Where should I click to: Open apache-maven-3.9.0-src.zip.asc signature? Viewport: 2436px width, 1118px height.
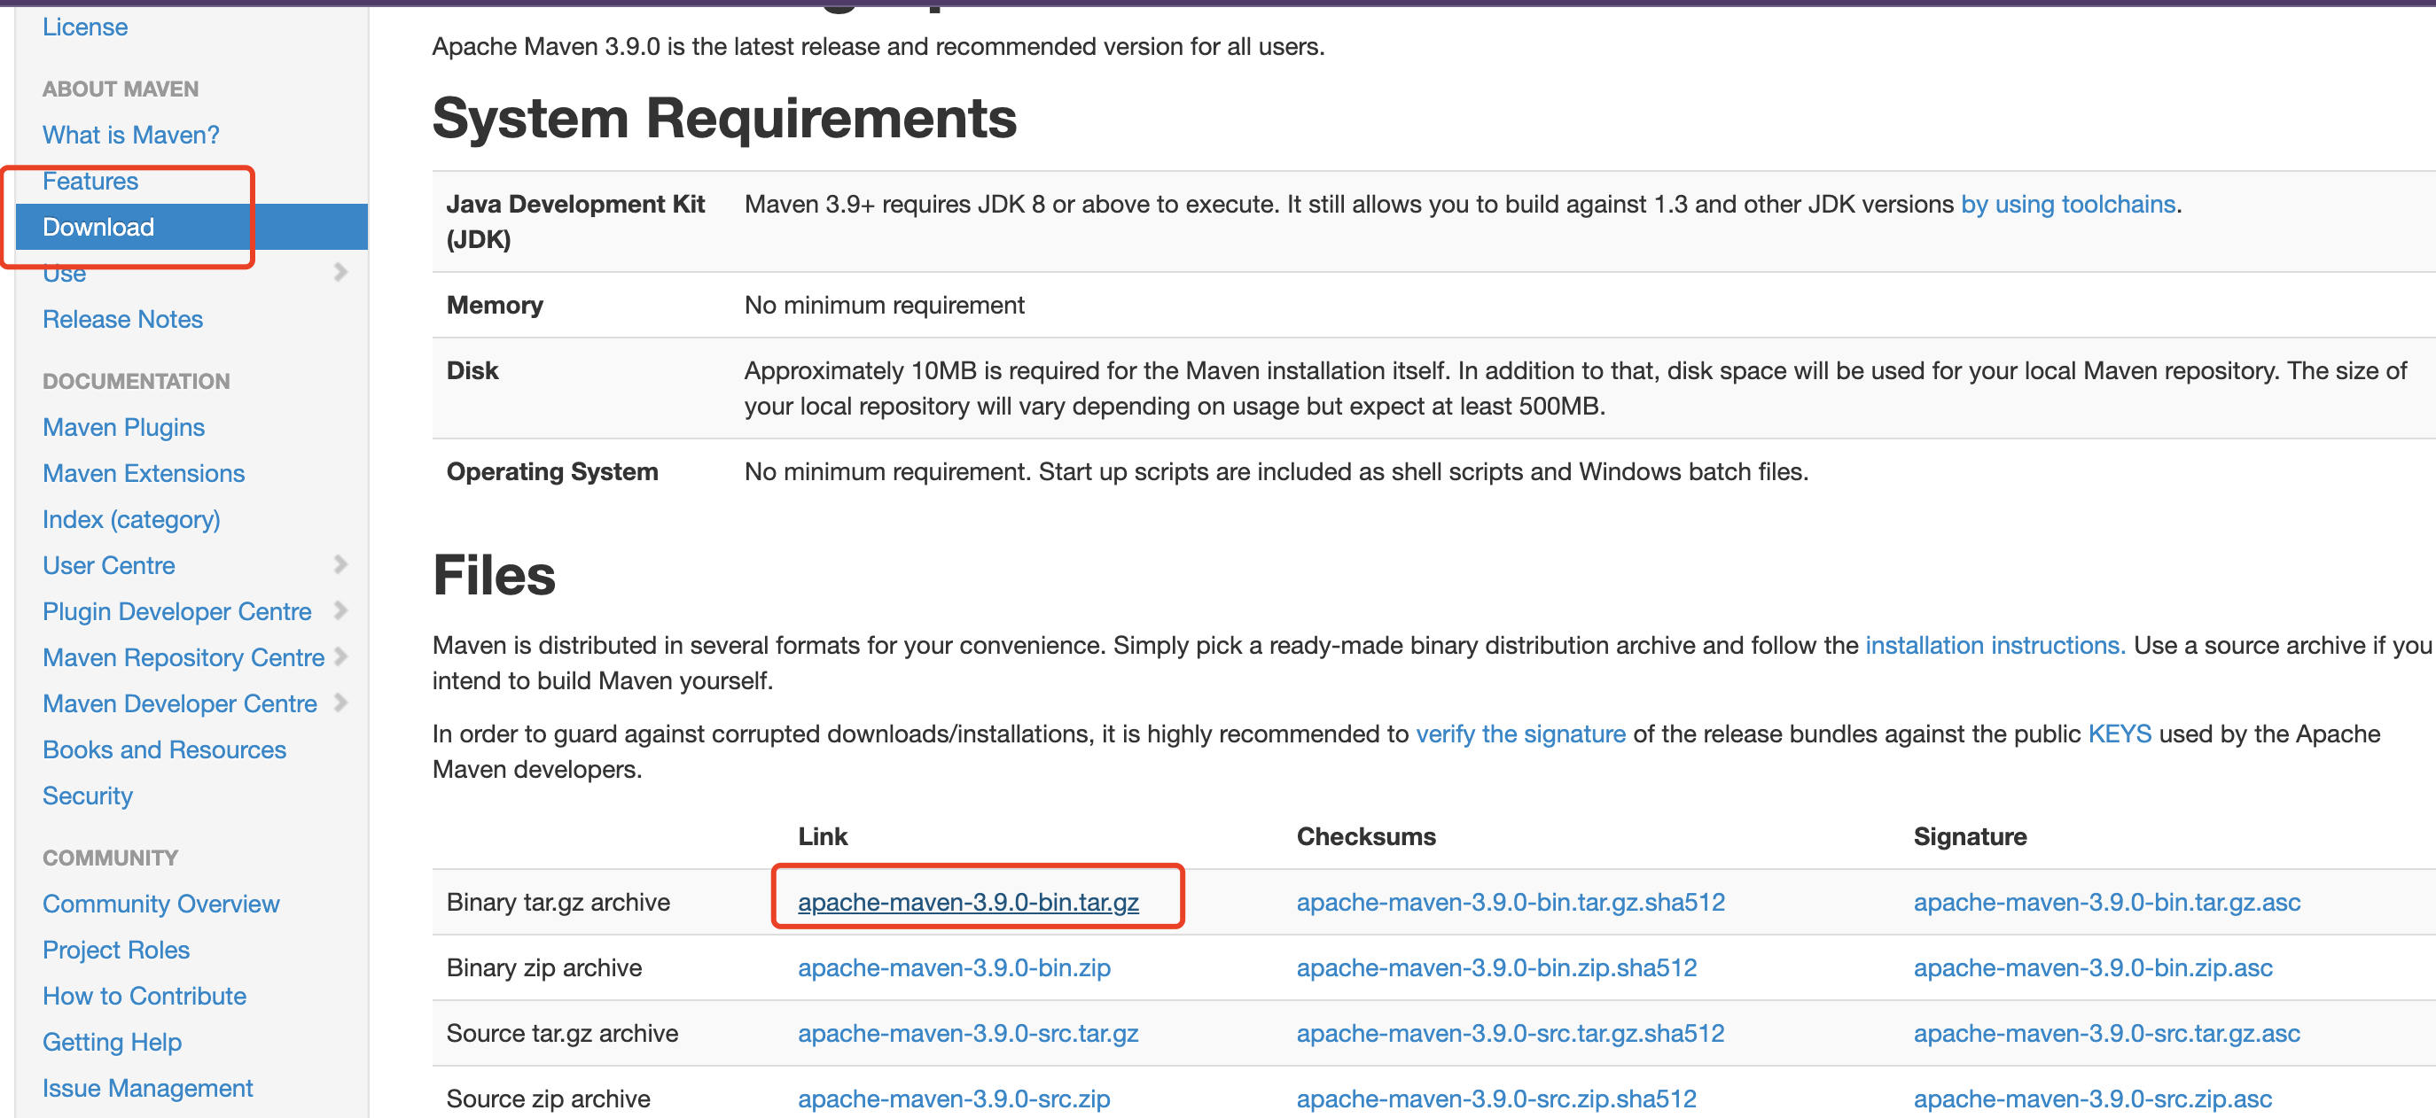click(2092, 1099)
